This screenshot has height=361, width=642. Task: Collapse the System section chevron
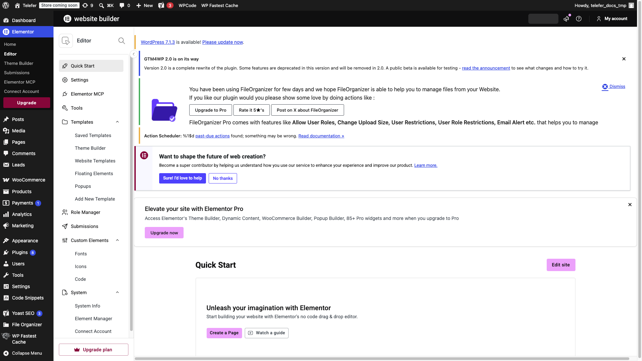117,292
